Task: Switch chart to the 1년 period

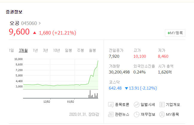Action: tap(35, 50)
